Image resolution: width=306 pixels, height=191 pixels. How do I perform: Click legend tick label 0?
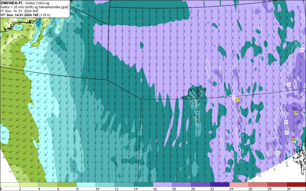[x=1, y=189]
